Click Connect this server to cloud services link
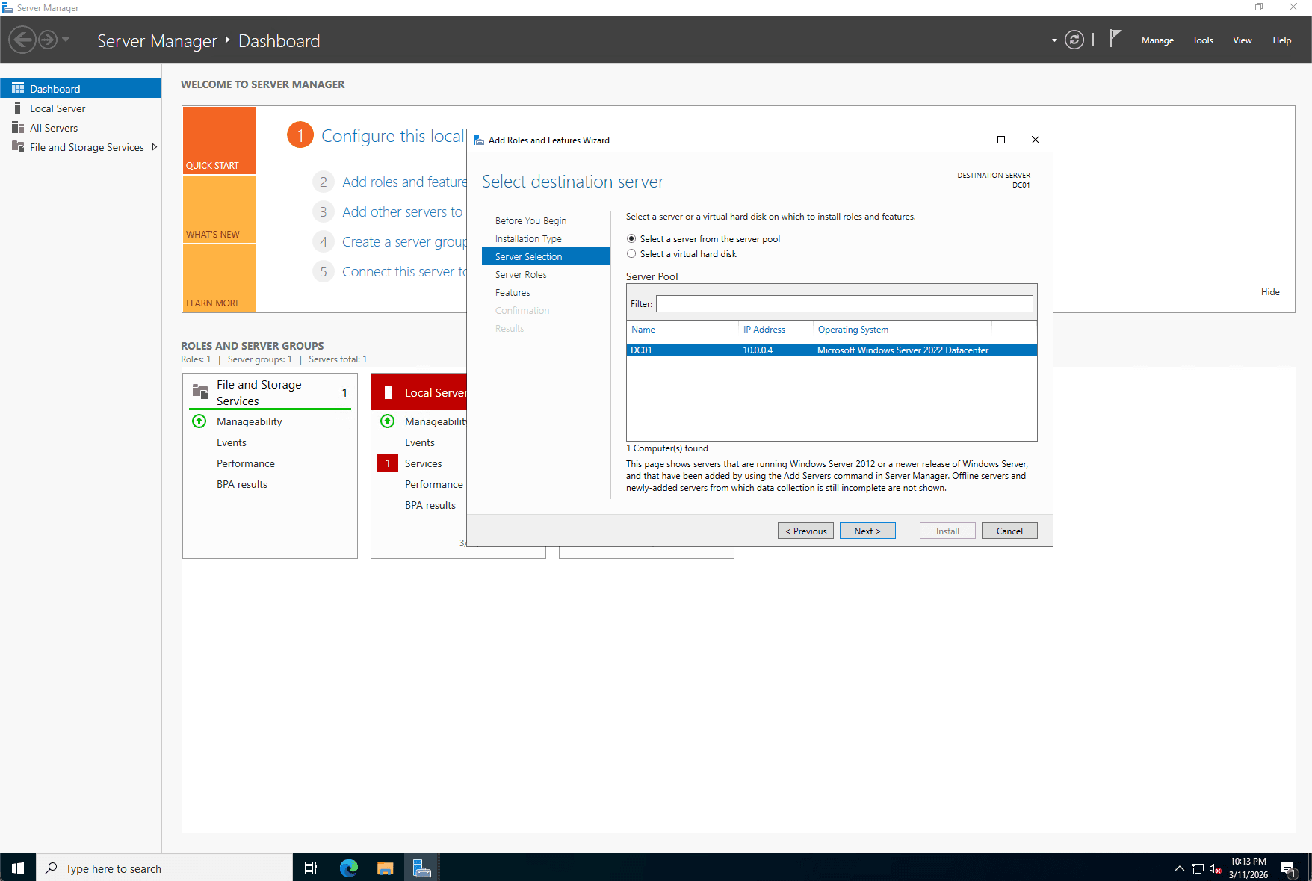 (x=404, y=271)
